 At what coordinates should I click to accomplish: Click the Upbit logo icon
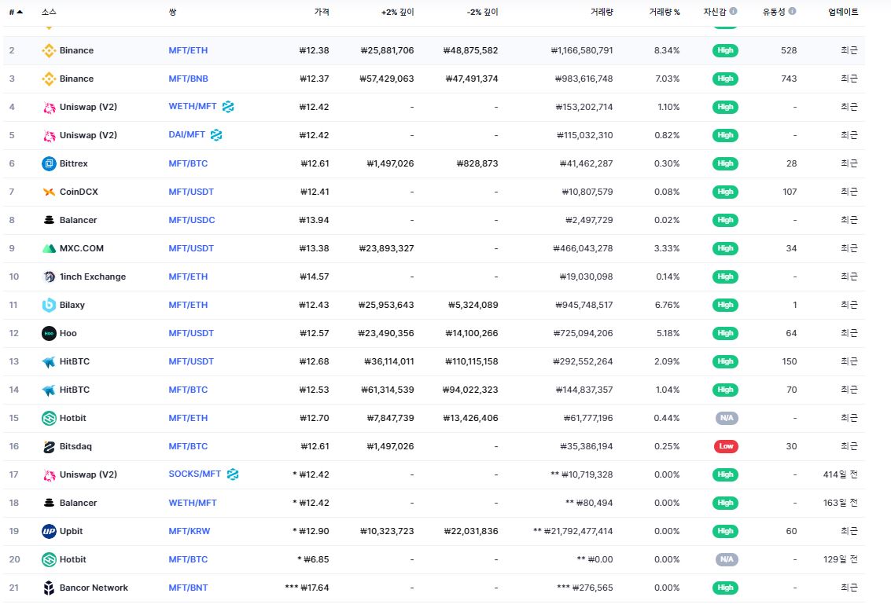pos(49,531)
